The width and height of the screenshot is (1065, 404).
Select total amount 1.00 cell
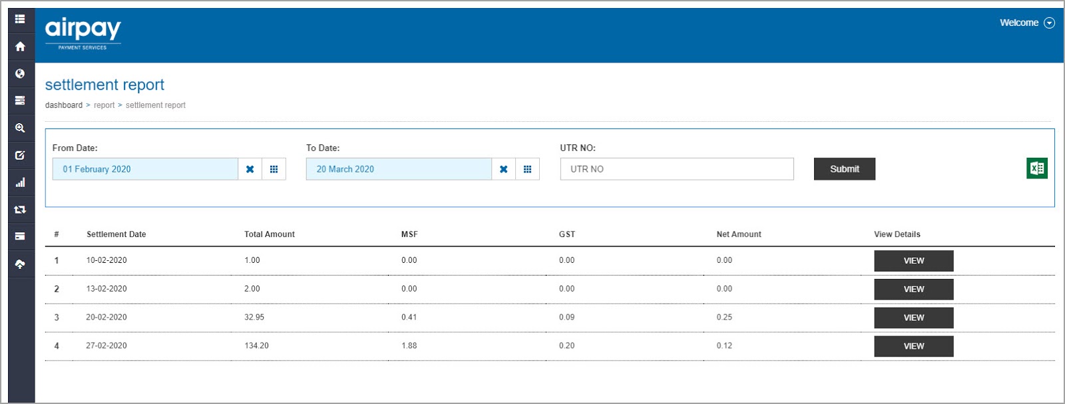coord(252,260)
